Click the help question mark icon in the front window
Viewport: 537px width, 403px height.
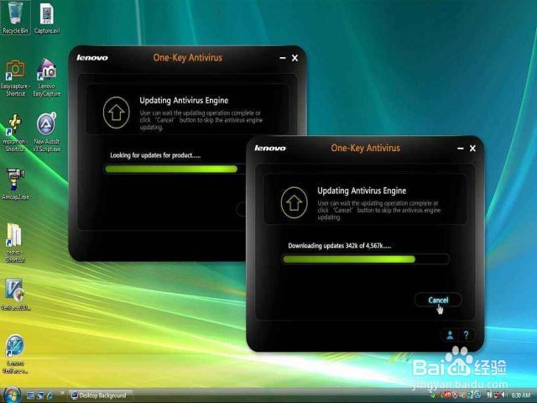click(467, 335)
